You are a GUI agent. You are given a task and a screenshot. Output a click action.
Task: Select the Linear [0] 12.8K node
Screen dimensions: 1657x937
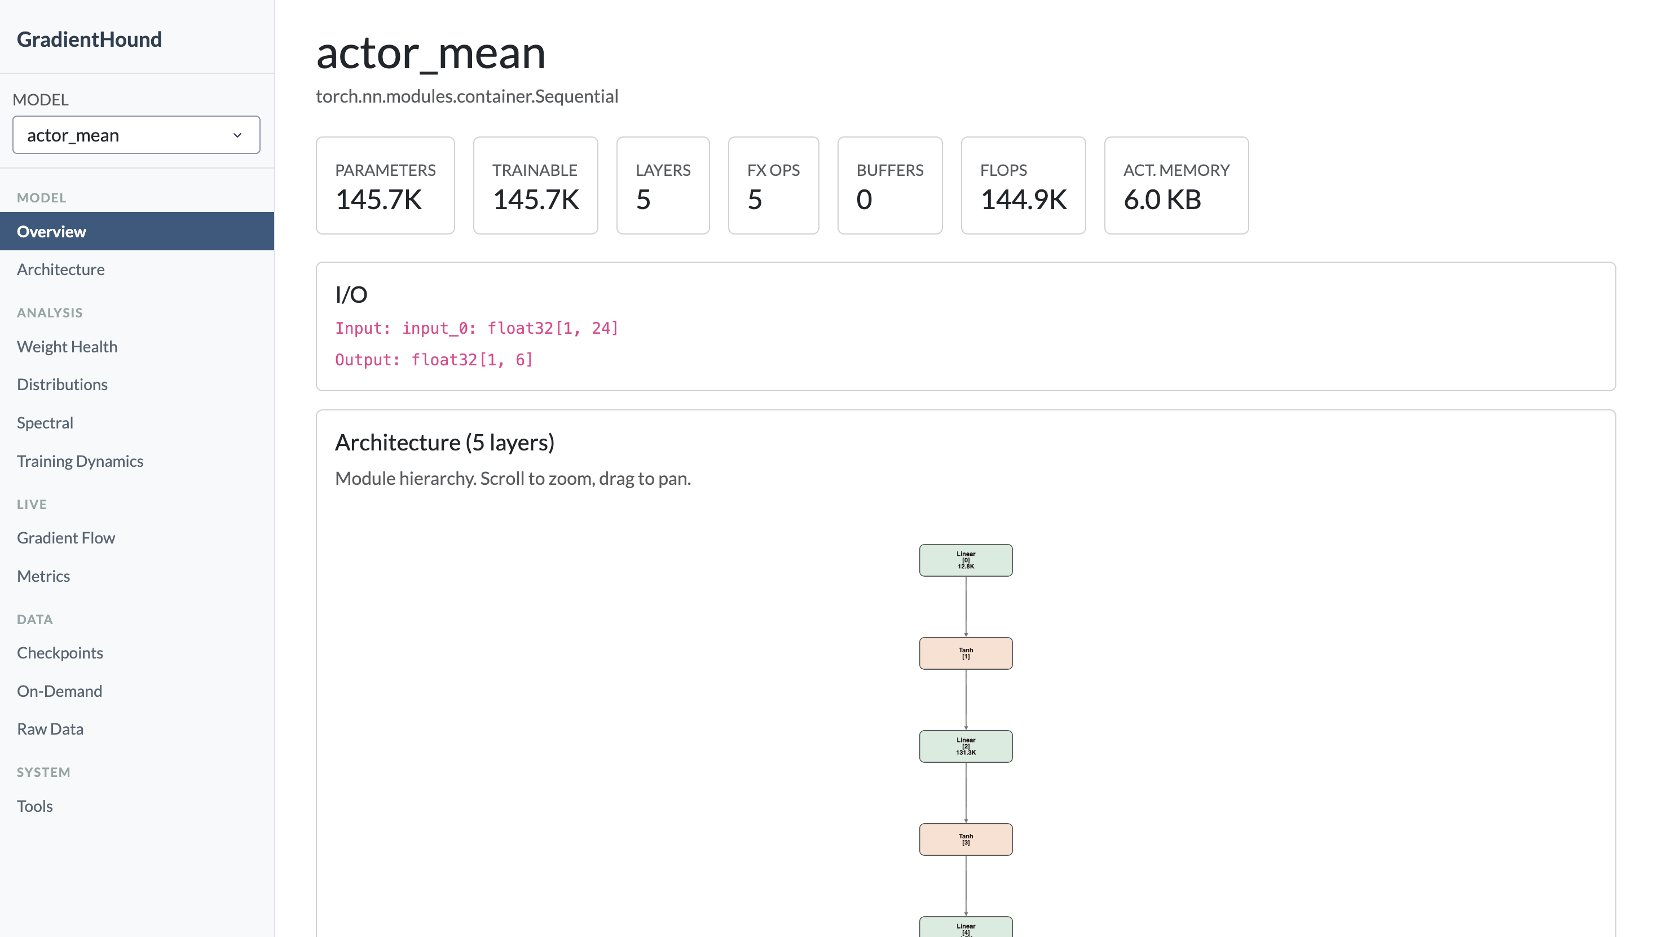(x=966, y=560)
